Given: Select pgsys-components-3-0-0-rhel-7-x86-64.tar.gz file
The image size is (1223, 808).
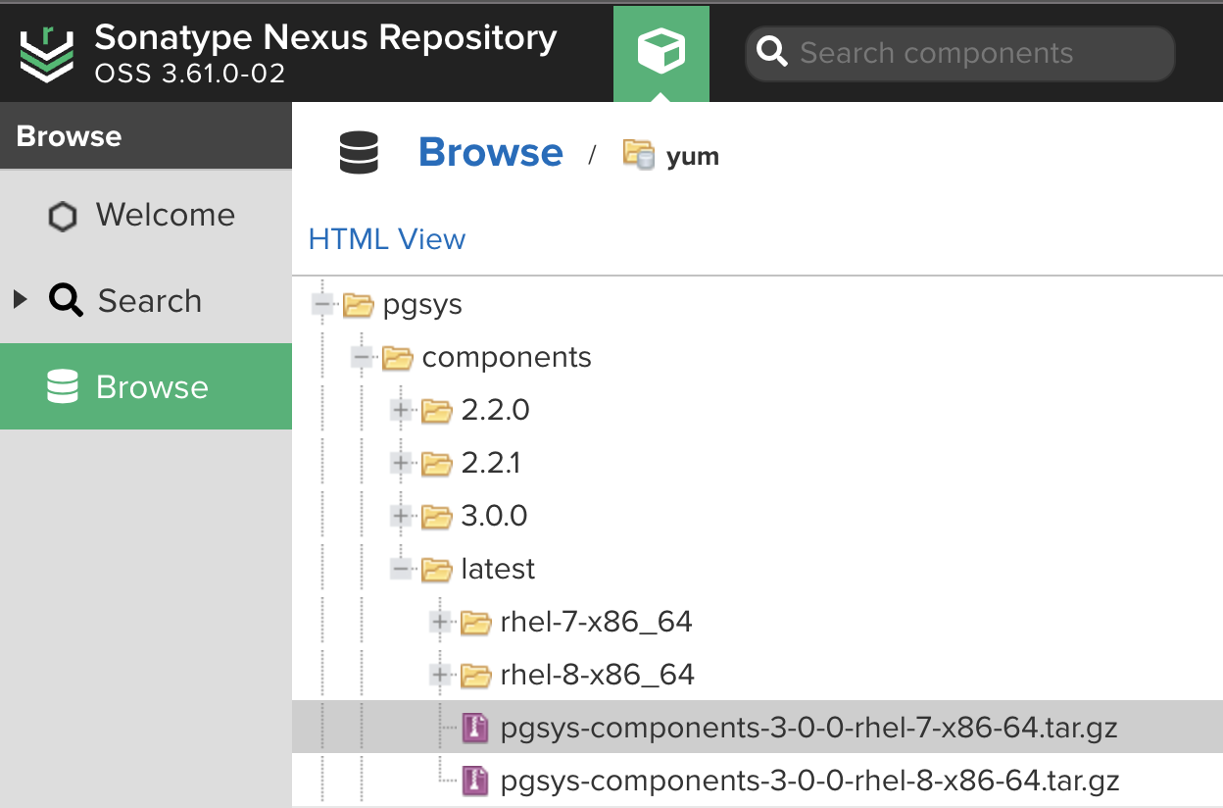Looking at the screenshot, I should tap(809, 728).
